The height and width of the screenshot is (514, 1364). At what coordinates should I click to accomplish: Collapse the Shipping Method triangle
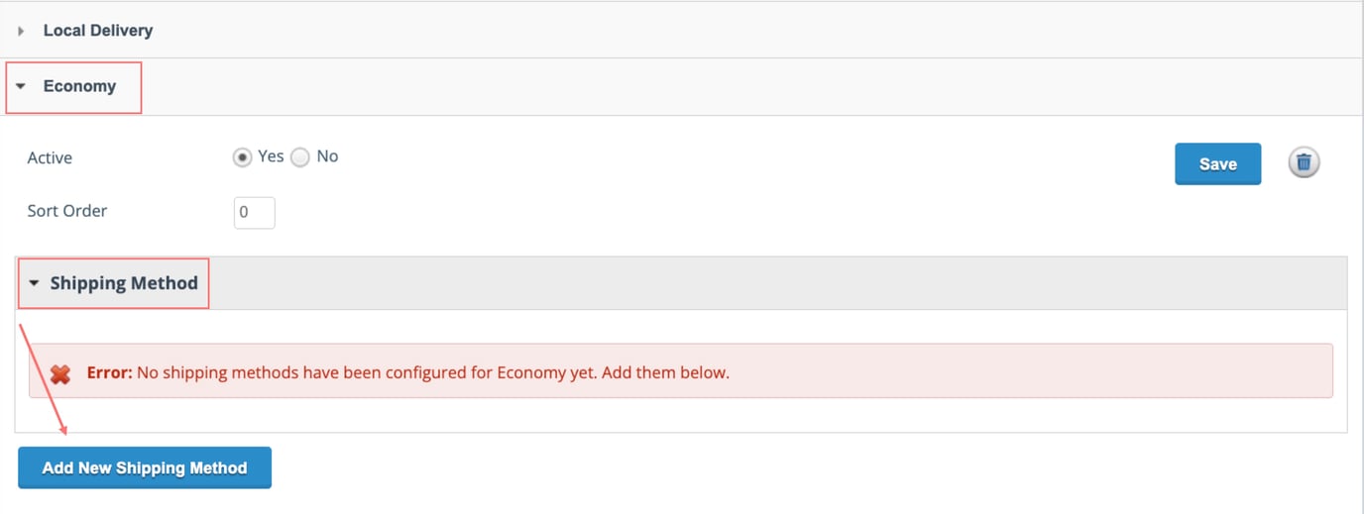(x=35, y=283)
